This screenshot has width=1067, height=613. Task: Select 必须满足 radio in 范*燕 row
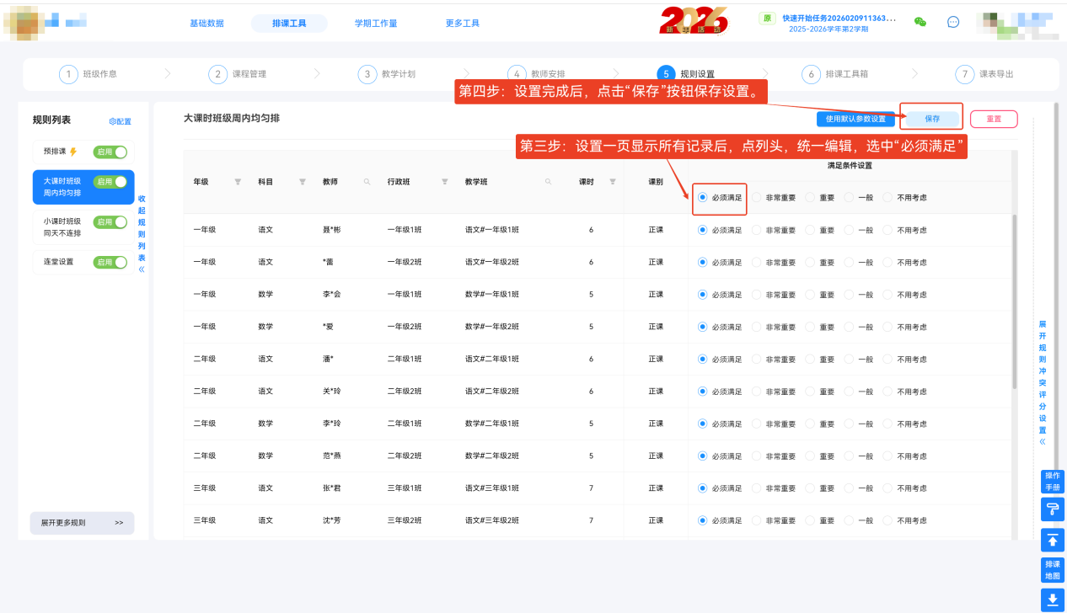tap(702, 456)
